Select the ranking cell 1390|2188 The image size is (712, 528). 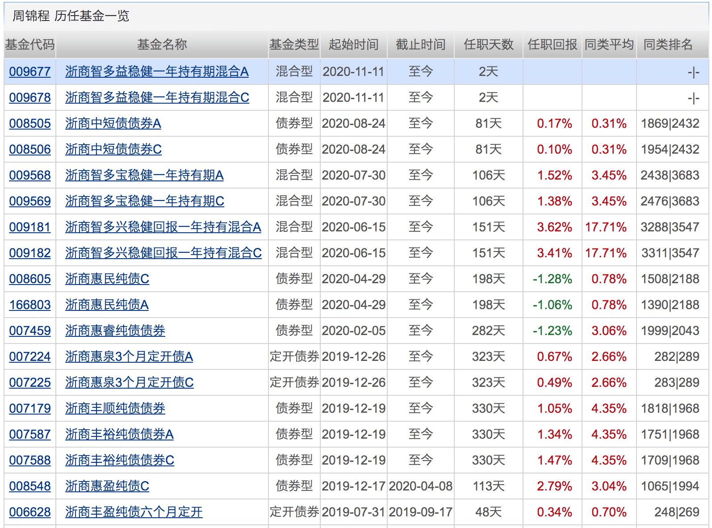pos(670,305)
